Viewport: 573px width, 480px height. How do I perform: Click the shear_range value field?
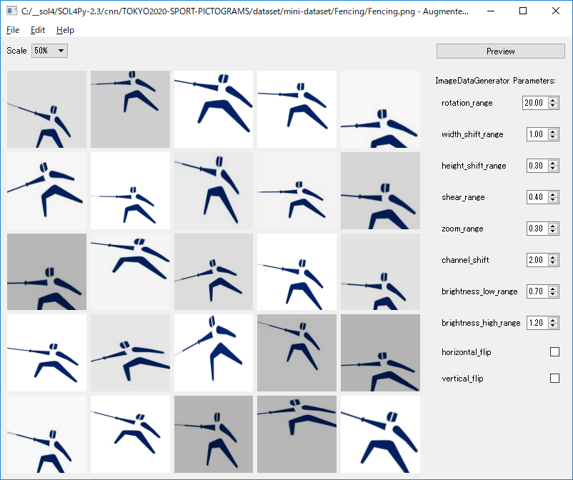point(537,197)
